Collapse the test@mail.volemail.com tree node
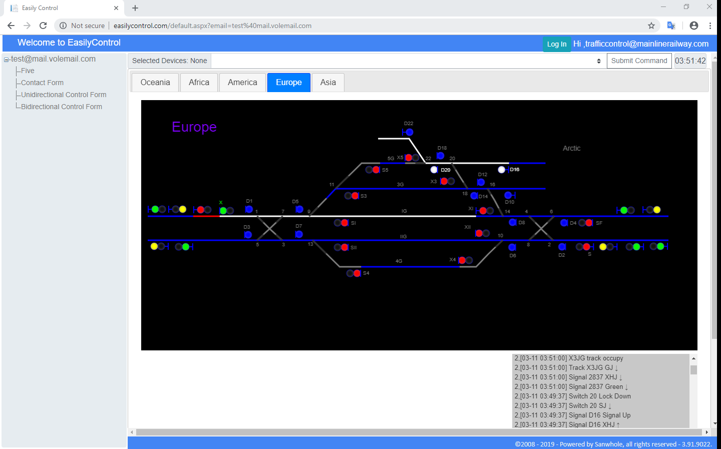The width and height of the screenshot is (721, 449). [7, 60]
